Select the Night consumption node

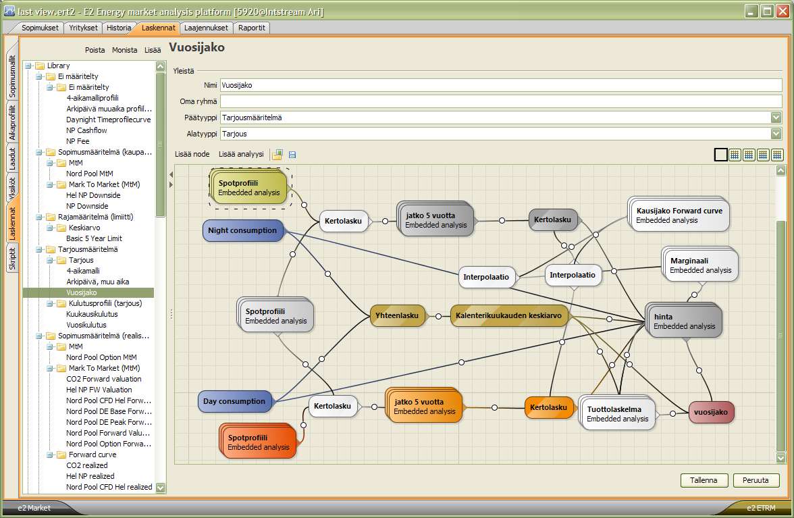(242, 230)
